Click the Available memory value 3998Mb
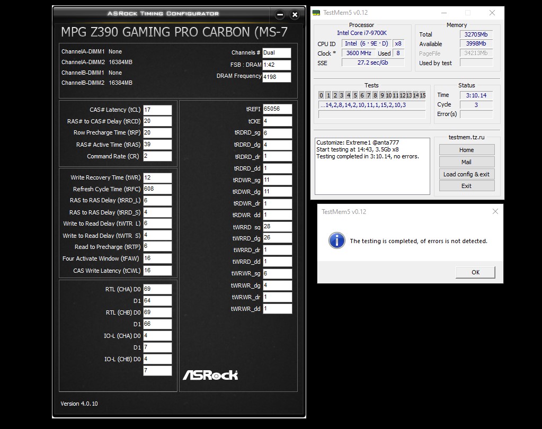The height and width of the screenshot is (429, 542). coord(476,43)
